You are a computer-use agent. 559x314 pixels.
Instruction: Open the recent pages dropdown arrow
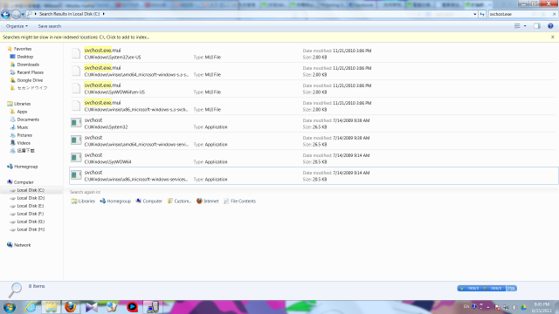[23, 14]
